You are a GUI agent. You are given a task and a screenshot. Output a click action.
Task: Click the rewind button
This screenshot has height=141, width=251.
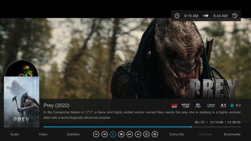pyautogui.click(x=104, y=134)
